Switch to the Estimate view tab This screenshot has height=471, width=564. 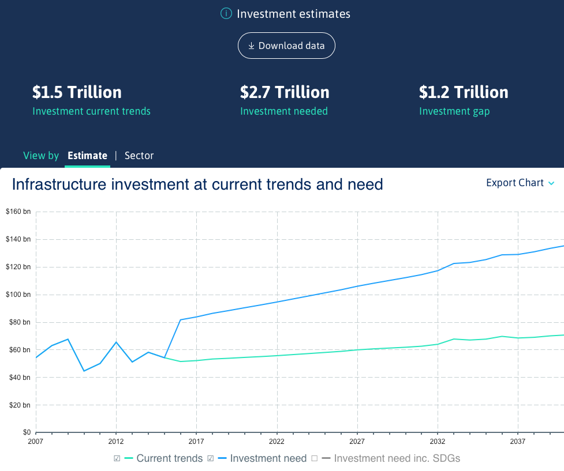[87, 156]
